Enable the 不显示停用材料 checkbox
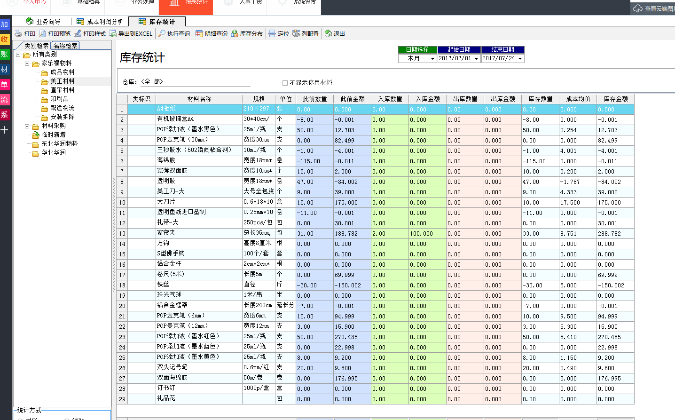675x420 pixels. [285, 82]
